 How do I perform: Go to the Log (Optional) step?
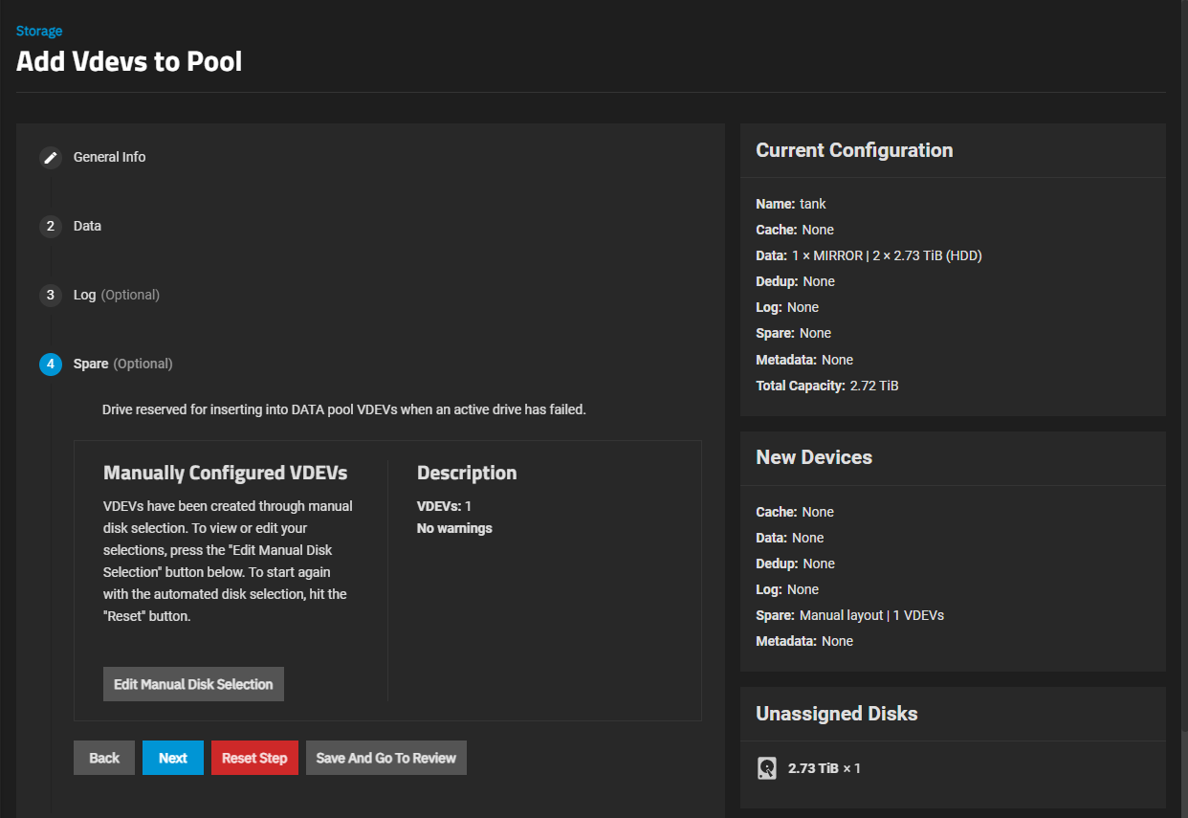[116, 295]
